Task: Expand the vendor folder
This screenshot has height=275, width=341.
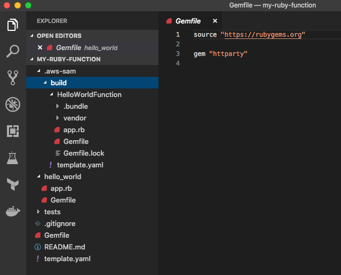Action: click(x=58, y=118)
